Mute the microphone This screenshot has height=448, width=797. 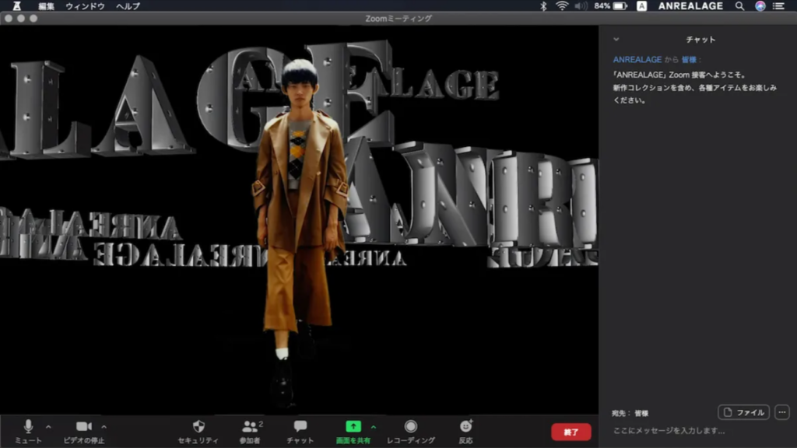pyautogui.click(x=28, y=432)
